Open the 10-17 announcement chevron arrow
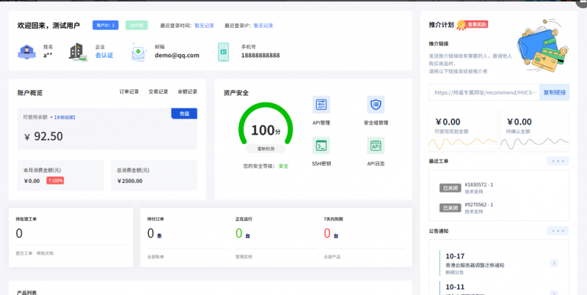Image resolution: width=587 pixels, height=295 pixels. tap(554, 263)
